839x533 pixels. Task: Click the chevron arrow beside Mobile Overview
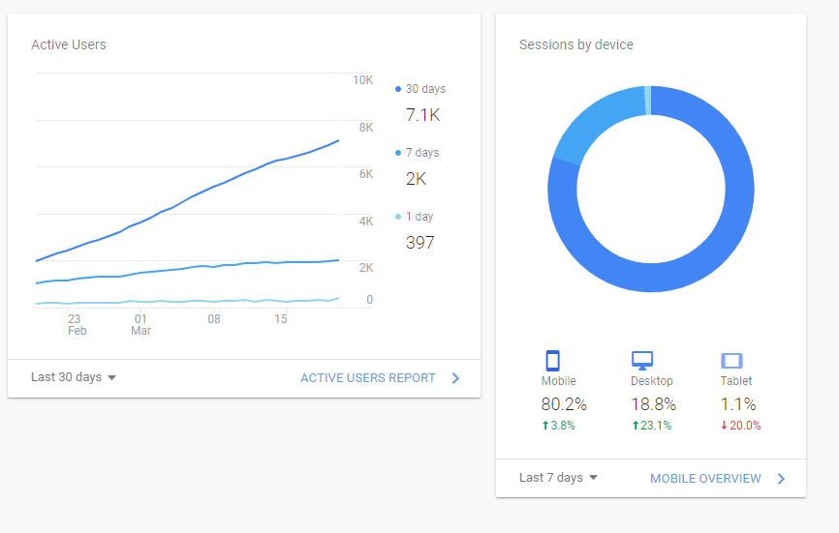click(x=781, y=478)
